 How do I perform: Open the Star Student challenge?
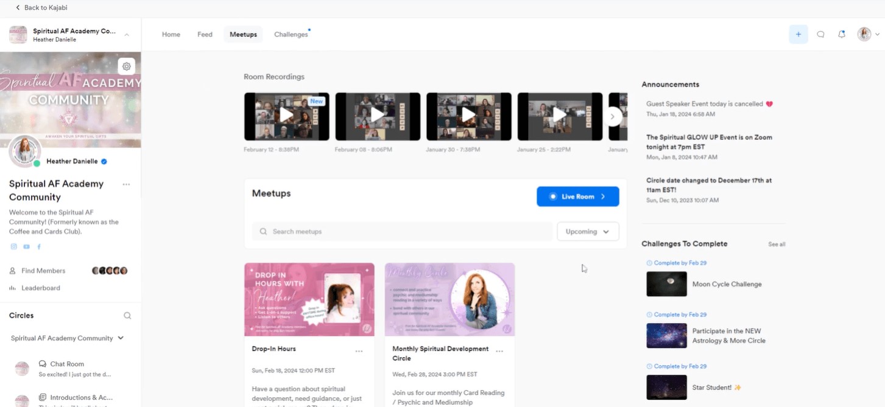717,388
